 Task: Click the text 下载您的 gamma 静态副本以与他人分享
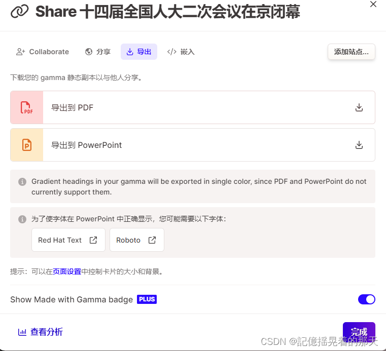tap(76, 77)
